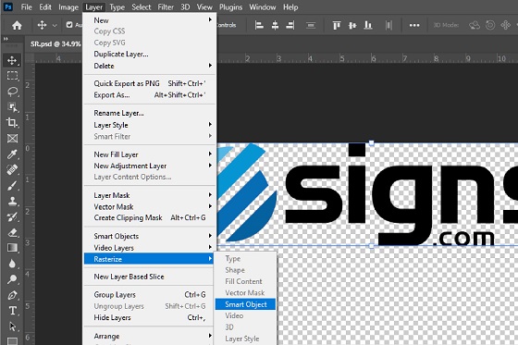The image size is (518, 345).
Task: Select the Lasso tool
Action: click(x=12, y=92)
